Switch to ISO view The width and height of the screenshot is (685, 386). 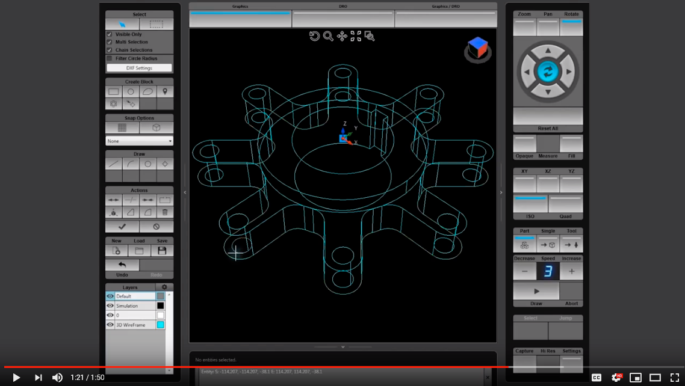[x=530, y=204]
